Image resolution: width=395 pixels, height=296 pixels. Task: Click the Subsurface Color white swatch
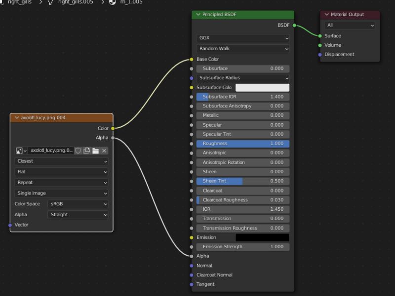click(262, 88)
